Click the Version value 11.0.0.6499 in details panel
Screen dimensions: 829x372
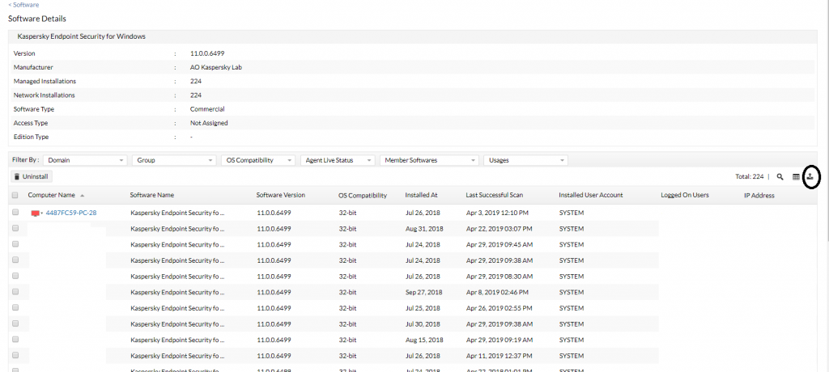[208, 53]
